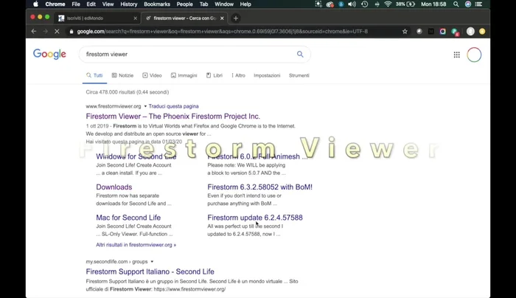Open the Strumenti search tools
This screenshot has height=298, width=516.
coord(299,75)
